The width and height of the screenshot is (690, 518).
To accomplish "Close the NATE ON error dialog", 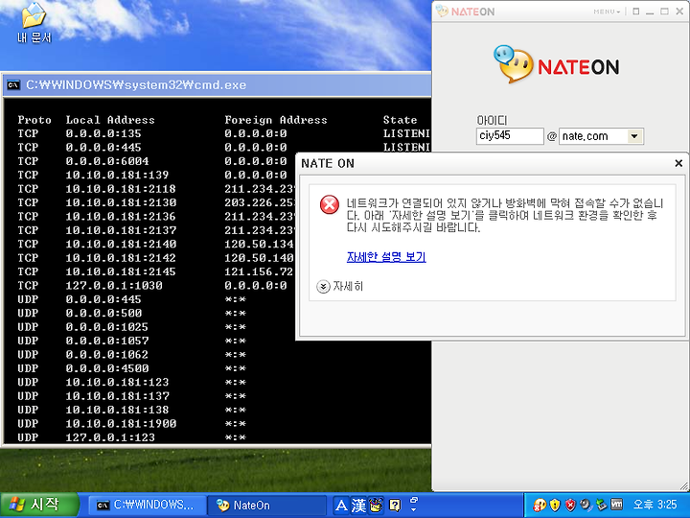I will click(x=678, y=163).
